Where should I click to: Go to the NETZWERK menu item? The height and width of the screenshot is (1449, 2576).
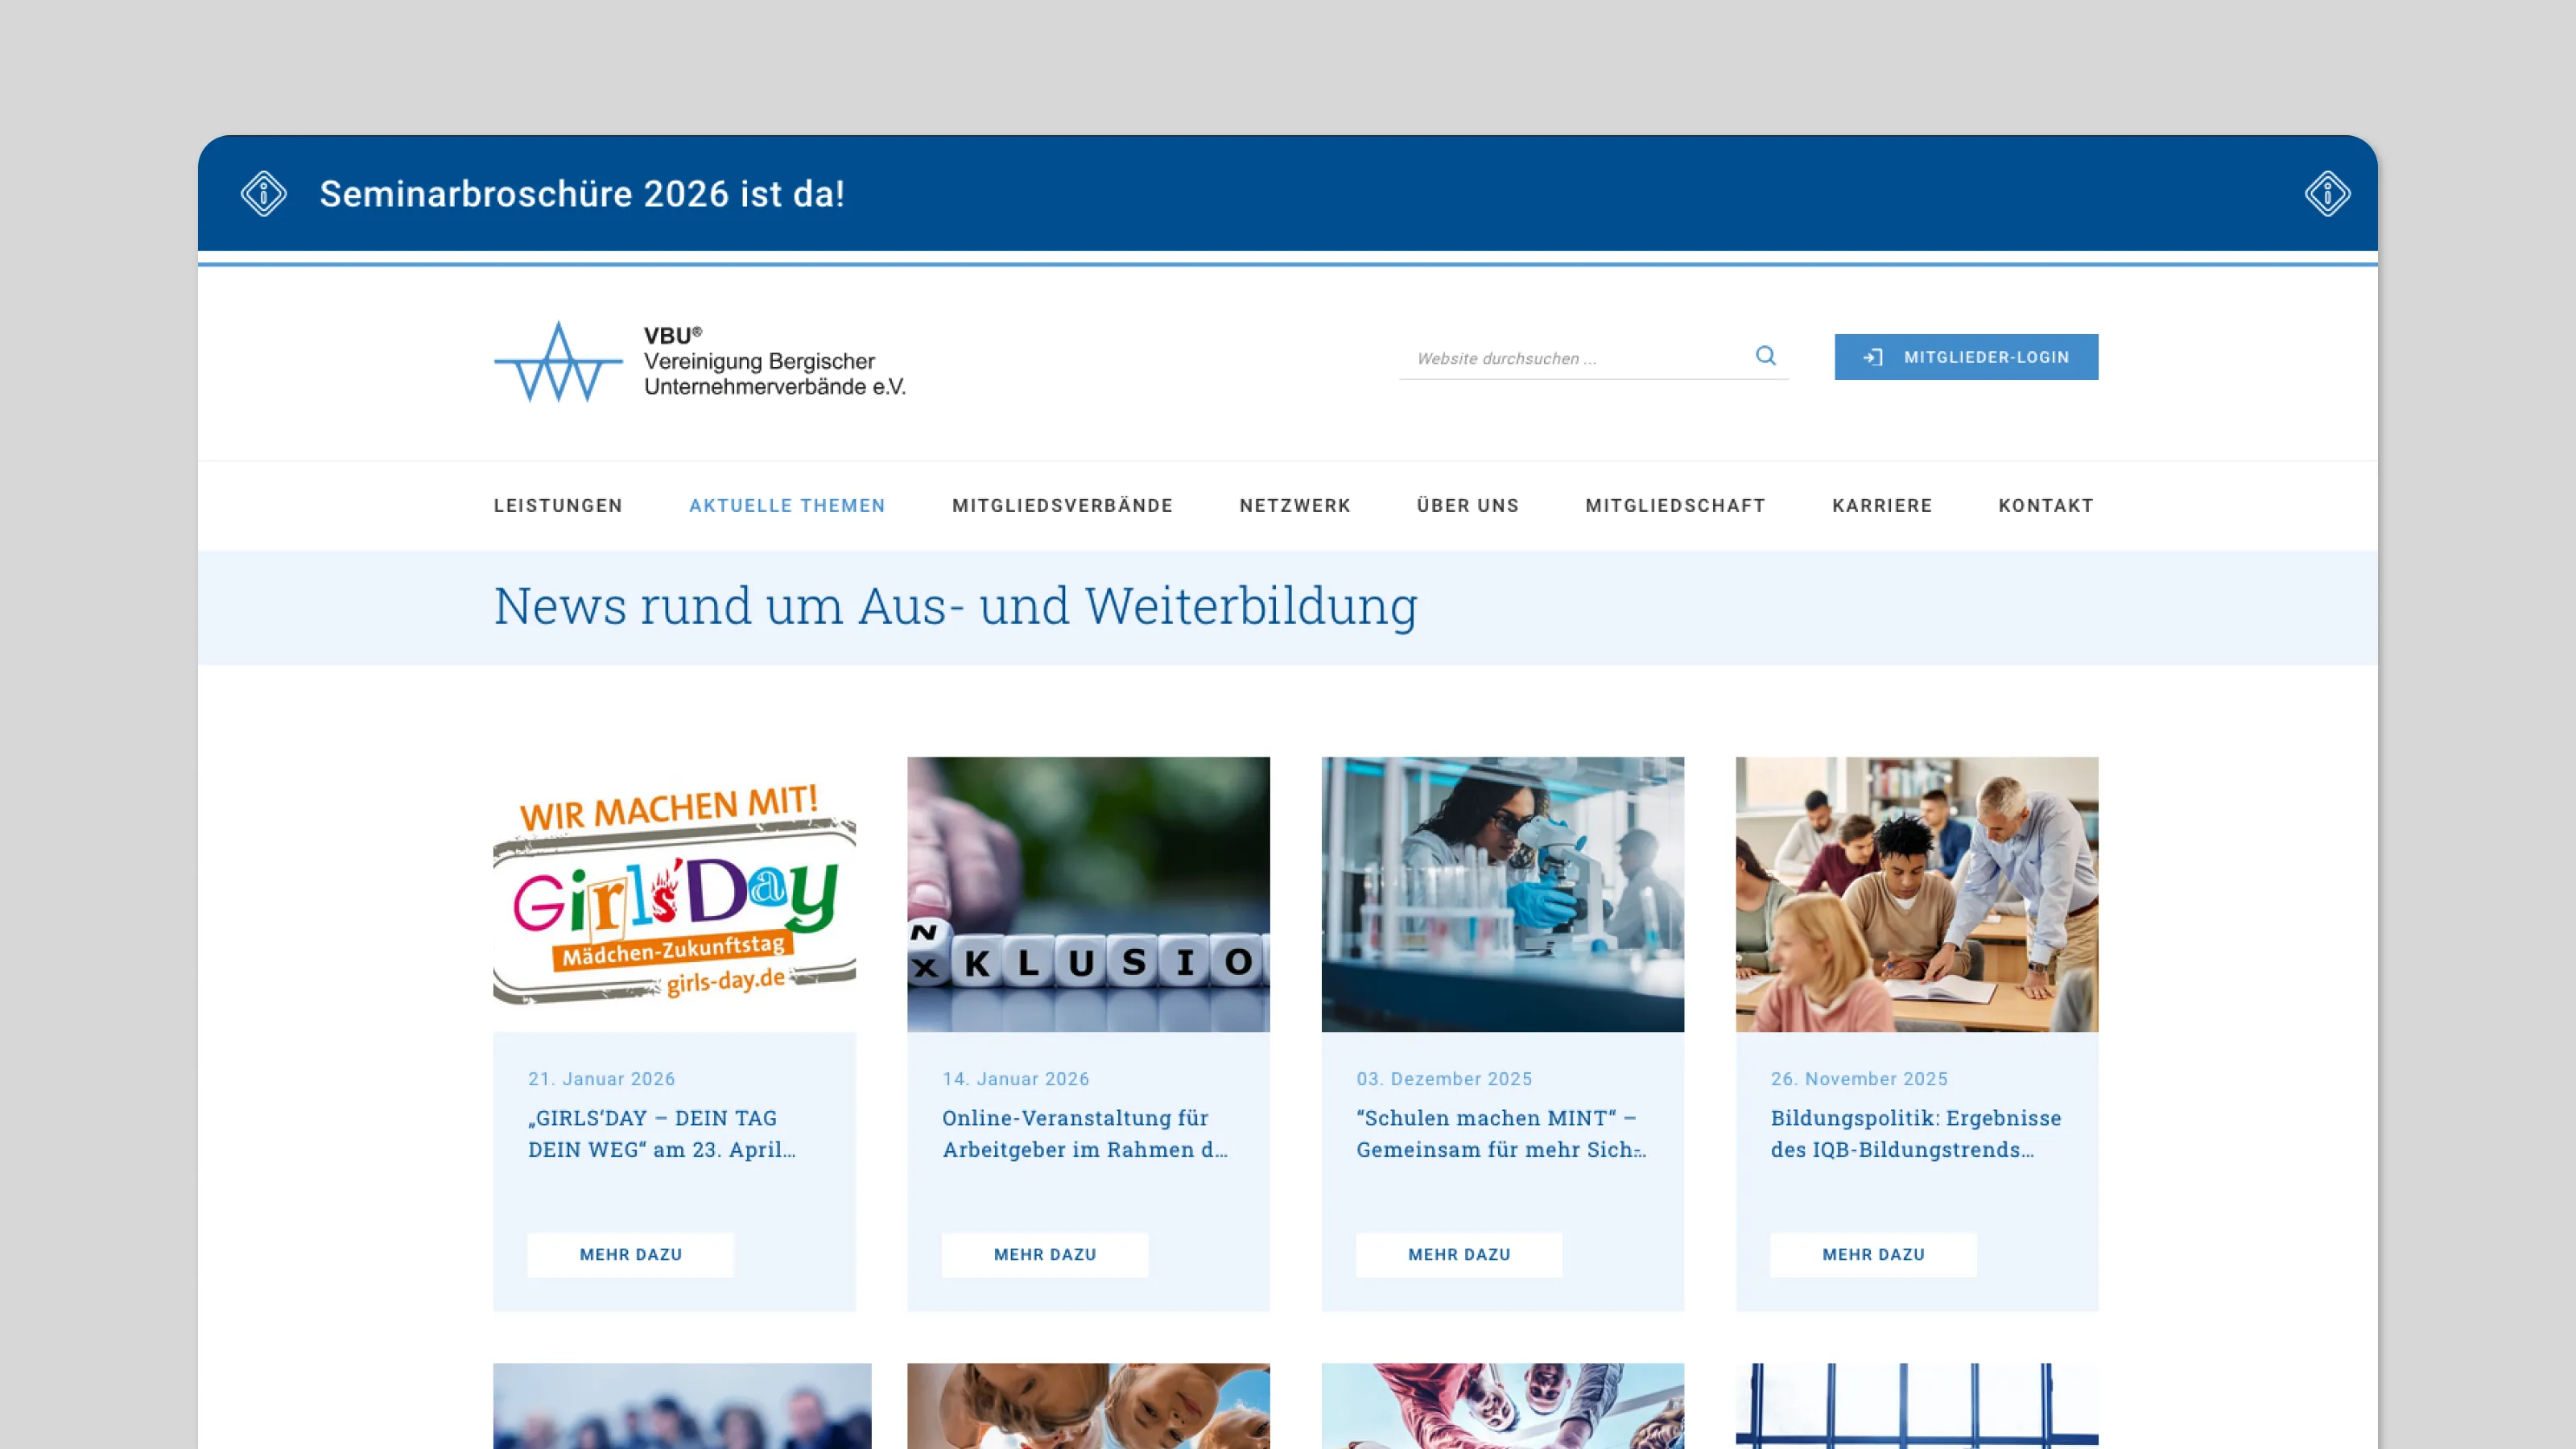(x=1295, y=506)
